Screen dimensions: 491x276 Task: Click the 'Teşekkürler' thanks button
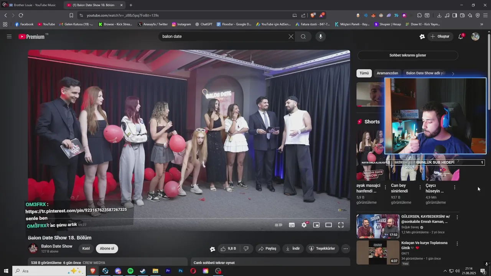coord(322,248)
